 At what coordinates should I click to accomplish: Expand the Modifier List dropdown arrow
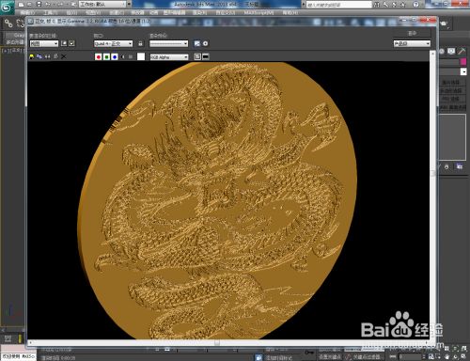(x=463, y=71)
